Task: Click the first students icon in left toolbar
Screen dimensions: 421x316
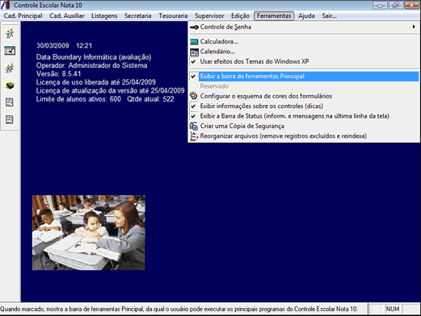Action: 10,34
